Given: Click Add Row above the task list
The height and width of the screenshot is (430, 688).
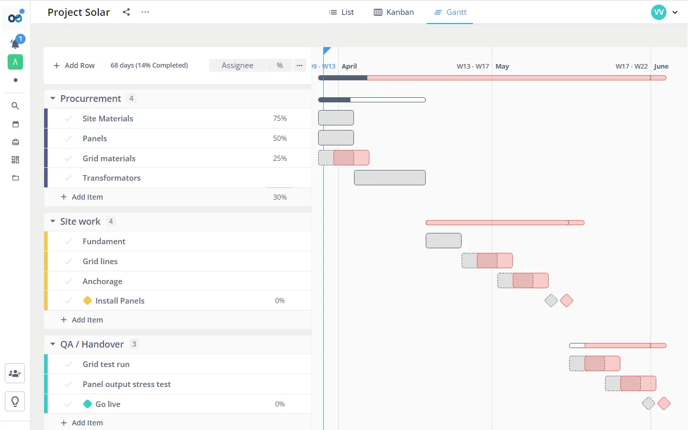Looking at the screenshot, I should coord(74,65).
